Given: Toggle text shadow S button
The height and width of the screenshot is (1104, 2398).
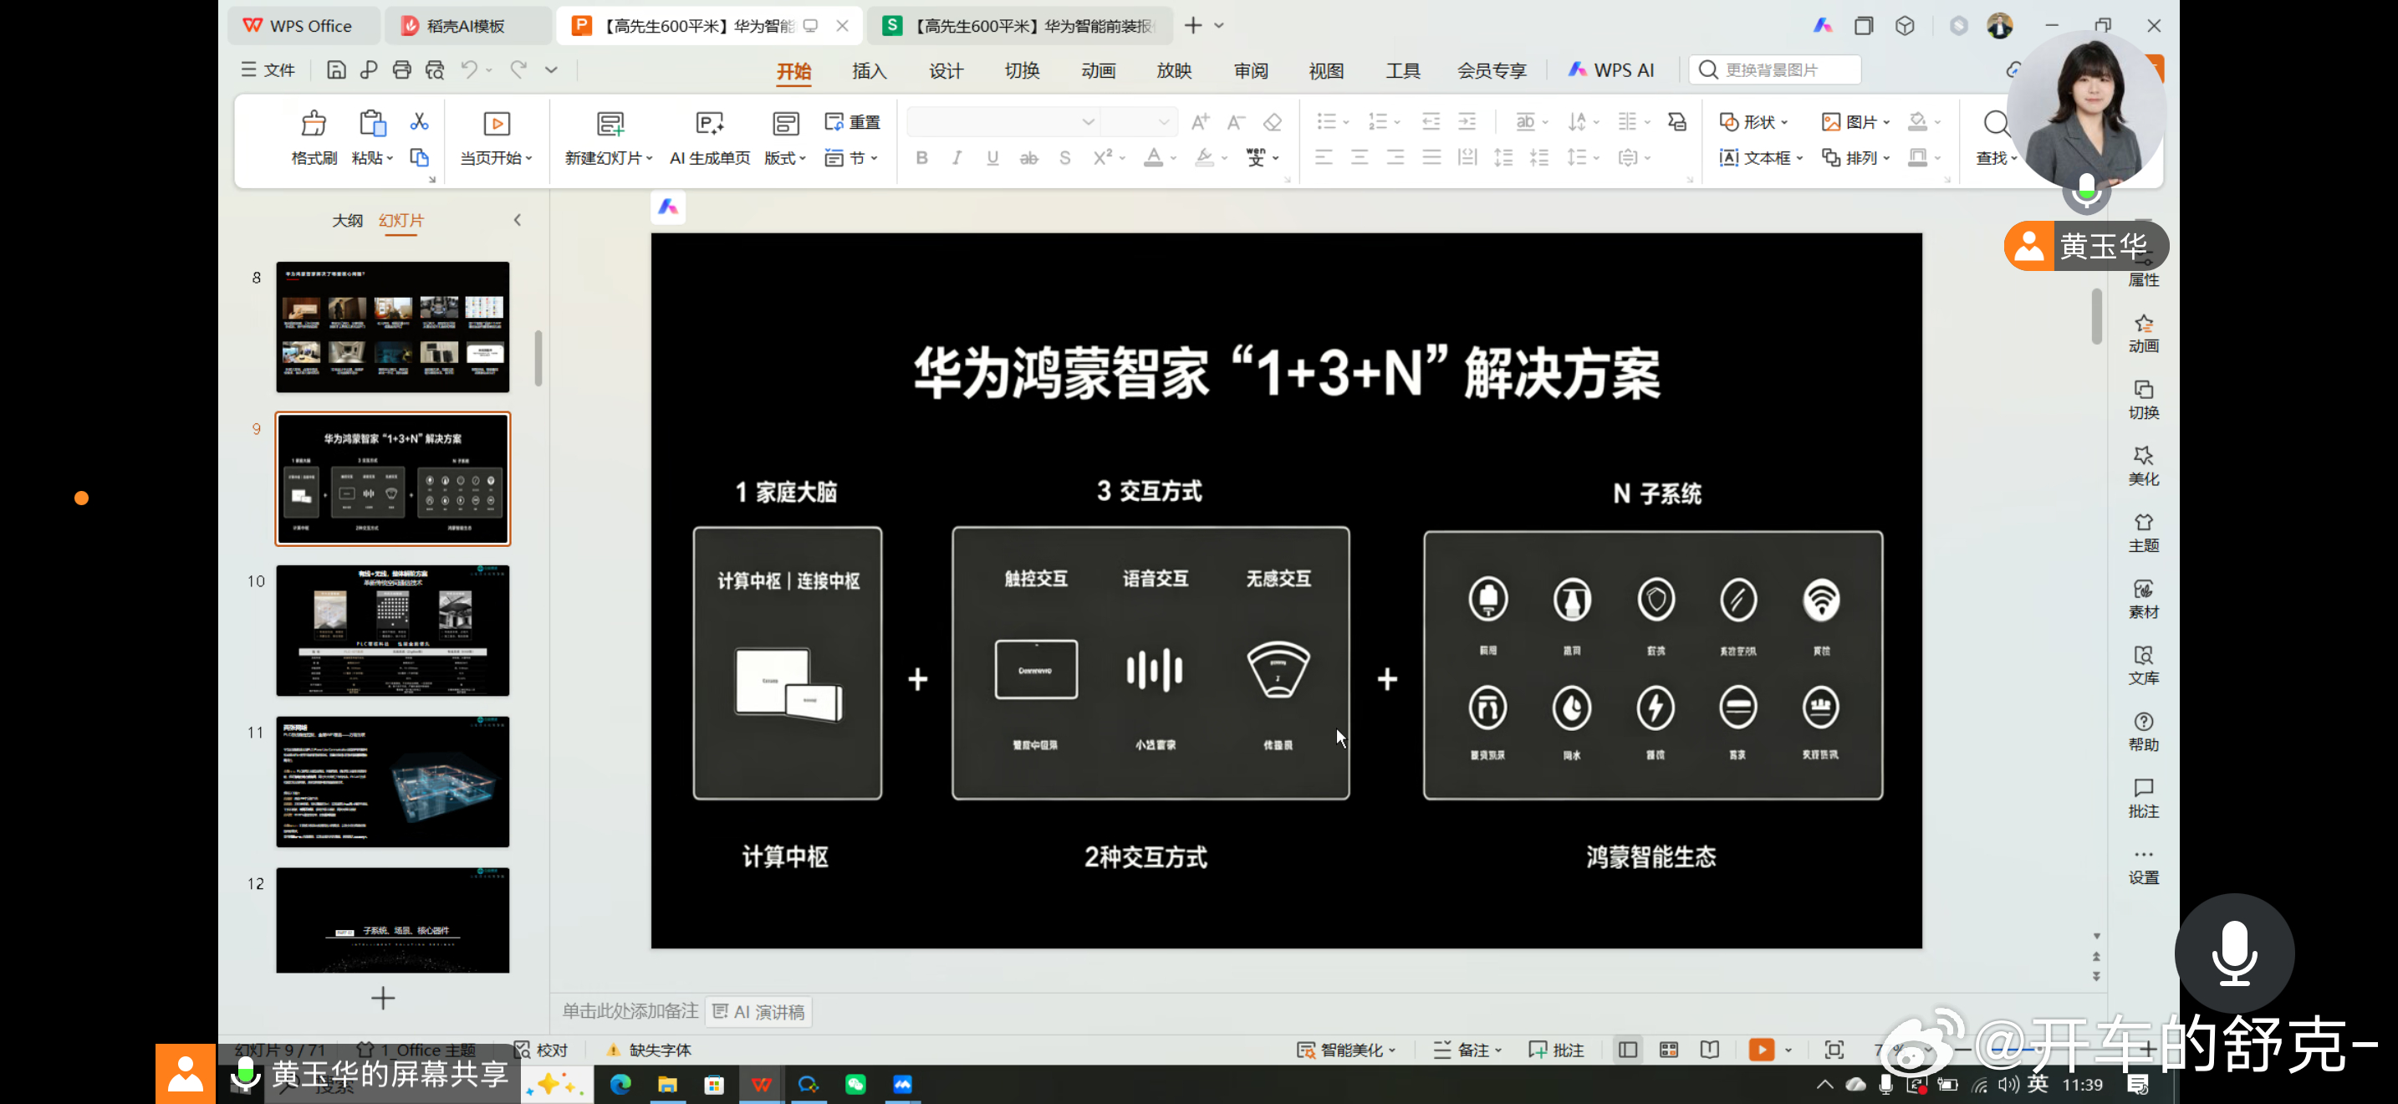Looking at the screenshot, I should point(1065,157).
